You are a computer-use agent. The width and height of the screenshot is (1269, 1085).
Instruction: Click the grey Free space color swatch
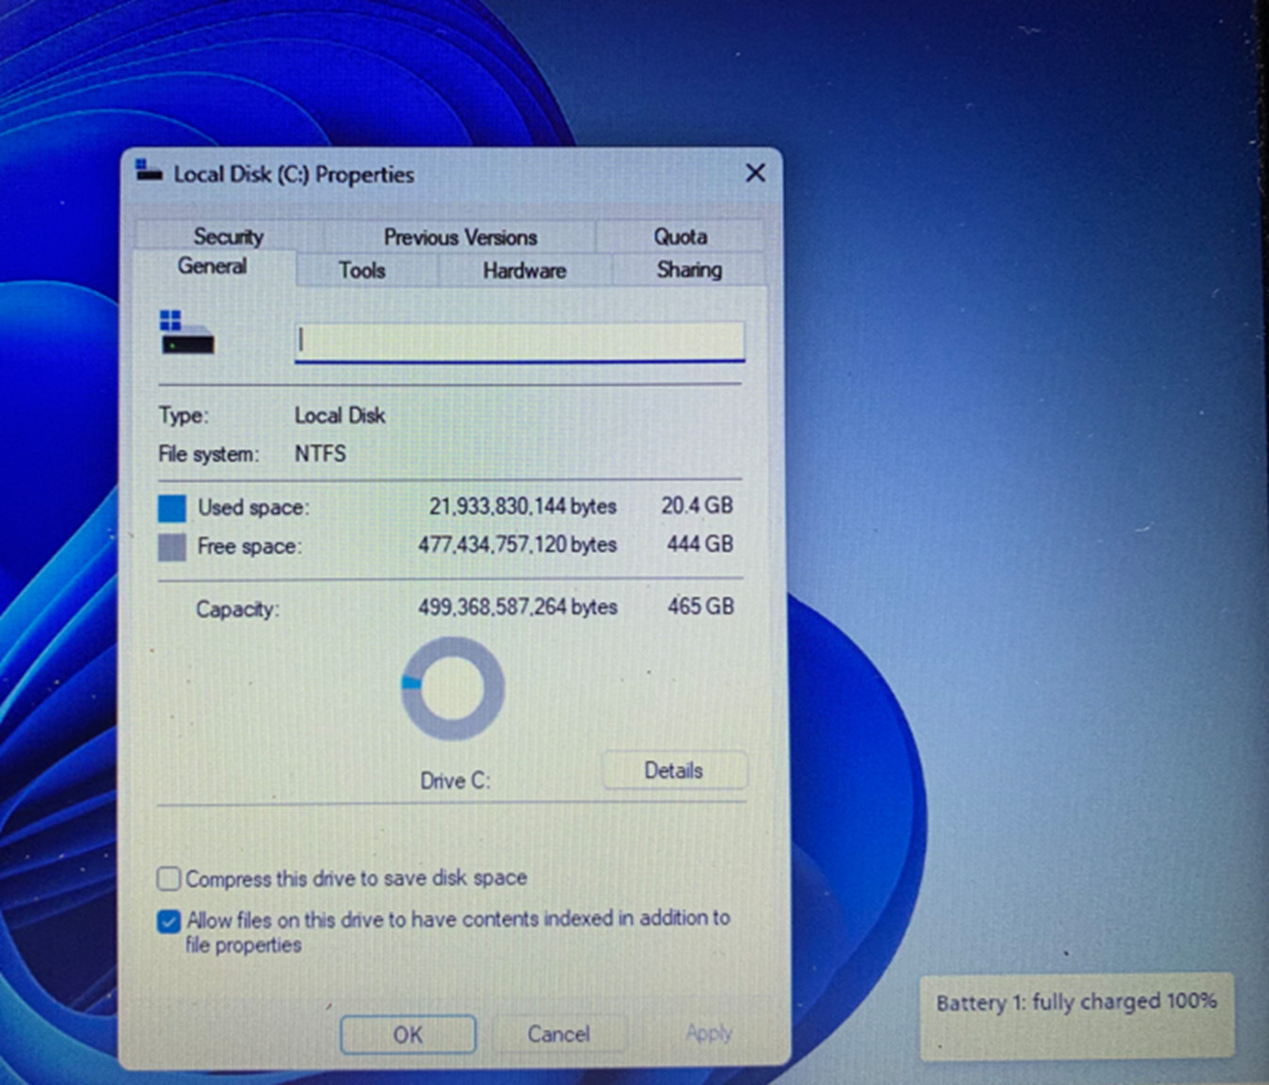[x=172, y=547]
